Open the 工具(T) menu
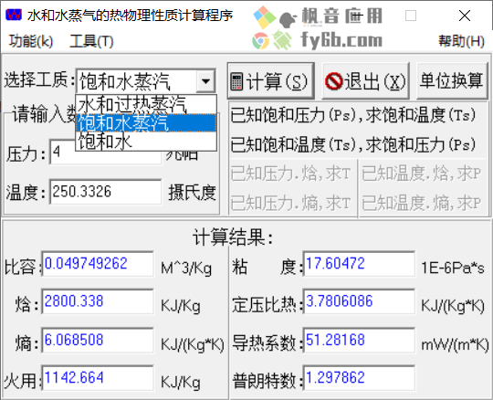Screen dimensions: 493x400 pyautogui.click(x=91, y=41)
